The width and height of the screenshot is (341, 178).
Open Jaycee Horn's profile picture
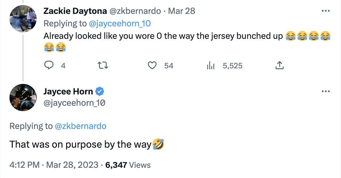[23, 97]
